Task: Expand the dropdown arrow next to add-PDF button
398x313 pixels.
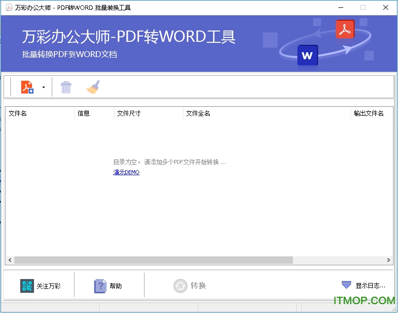Action: [43, 87]
